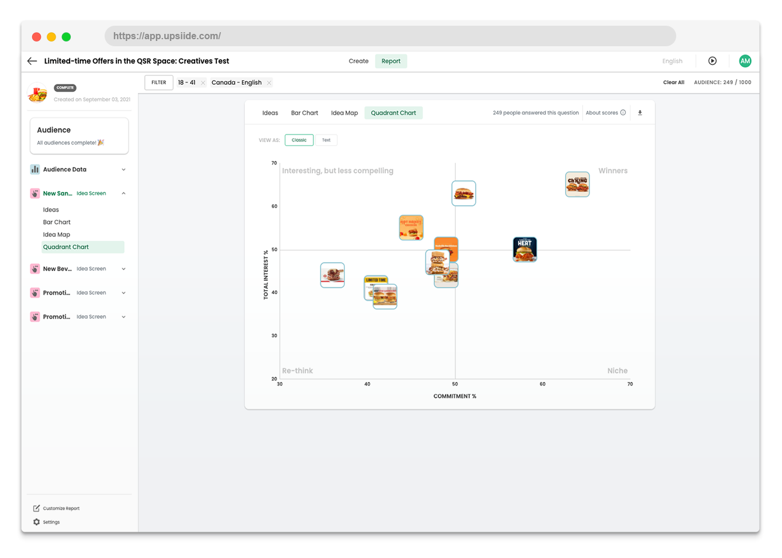Open Idea Map in the sidebar tree

coord(56,235)
